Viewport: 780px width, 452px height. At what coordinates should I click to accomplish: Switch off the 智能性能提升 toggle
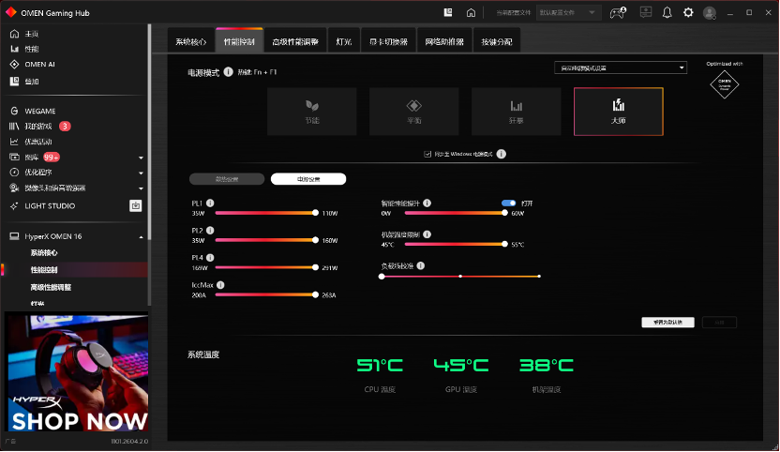(x=508, y=203)
